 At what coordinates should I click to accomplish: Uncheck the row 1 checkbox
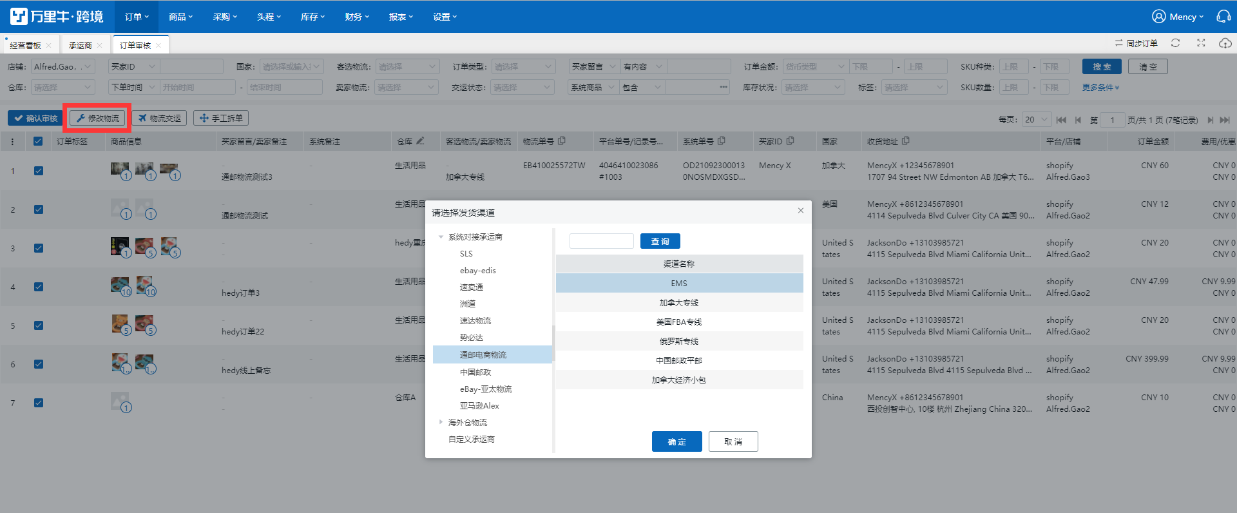pos(39,171)
